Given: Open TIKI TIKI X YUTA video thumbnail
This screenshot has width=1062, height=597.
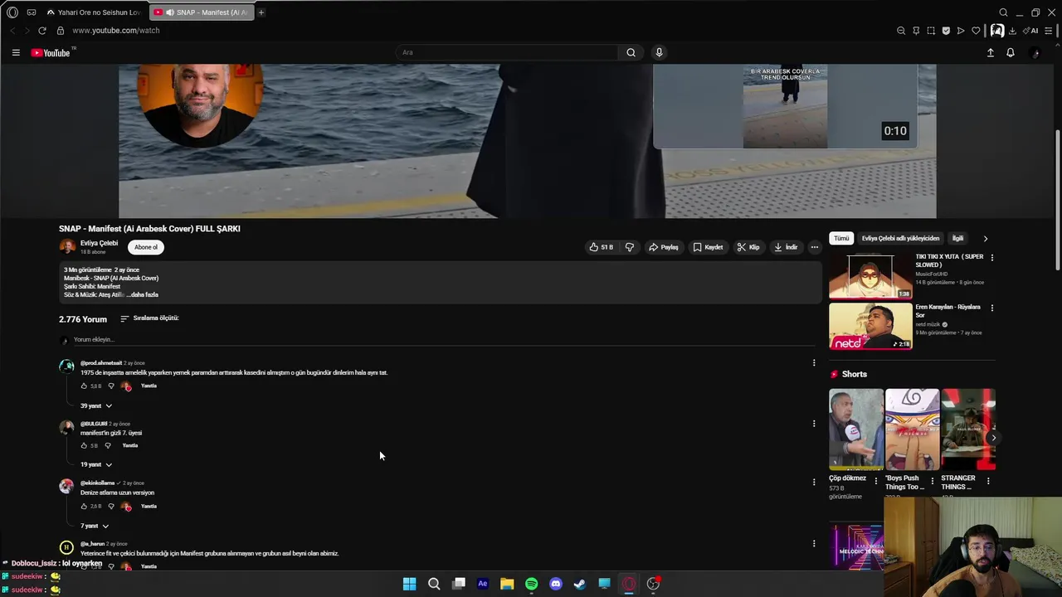Looking at the screenshot, I should (870, 275).
